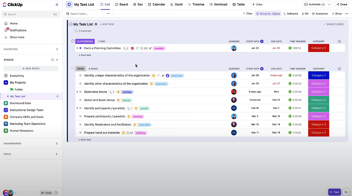Collapse the sidebar with double-chevron icon
This screenshot has height=196, width=352.
click(x=57, y=4)
